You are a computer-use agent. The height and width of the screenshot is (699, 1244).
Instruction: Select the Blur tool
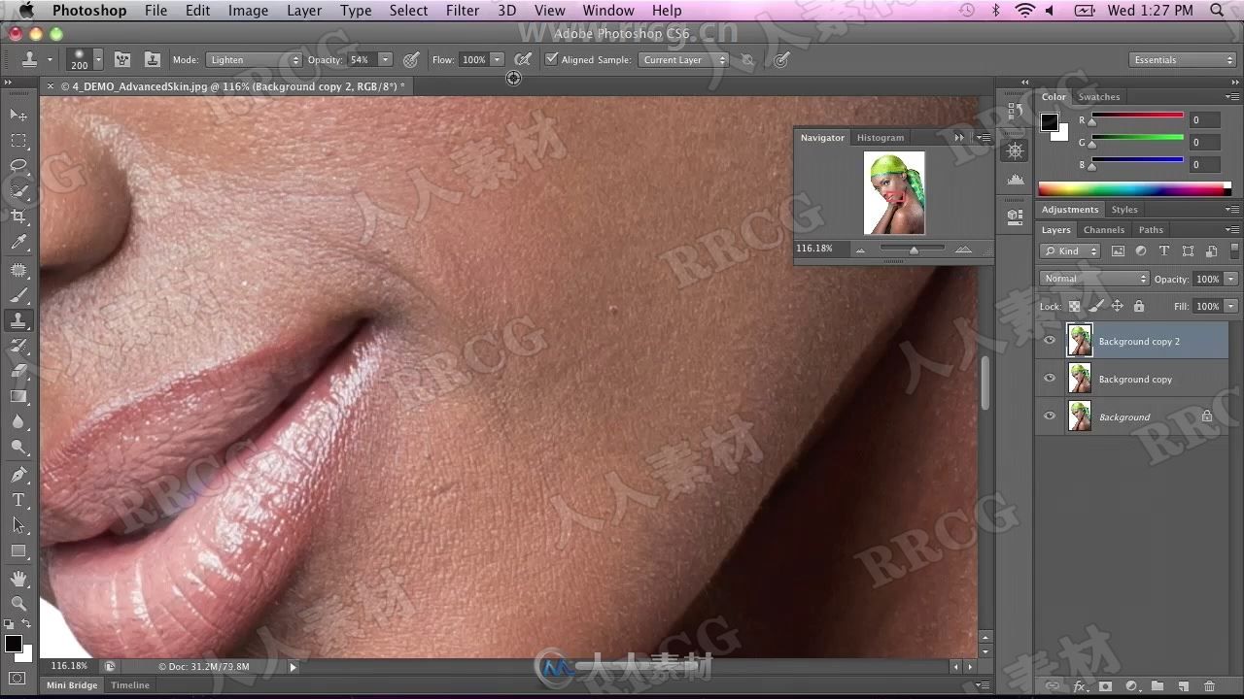coord(18,421)
